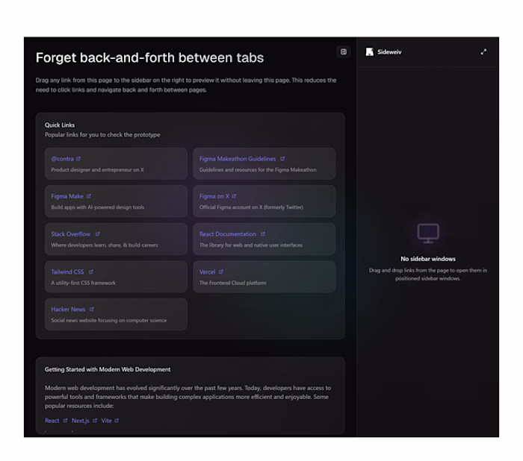This screenshot has width=523, height=461.
Task: Click external link icon beside Stack Overflow
Action: pos(97,234)
